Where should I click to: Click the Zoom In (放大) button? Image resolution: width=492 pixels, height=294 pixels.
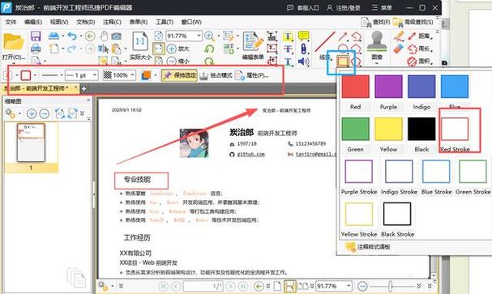[178, 49]
